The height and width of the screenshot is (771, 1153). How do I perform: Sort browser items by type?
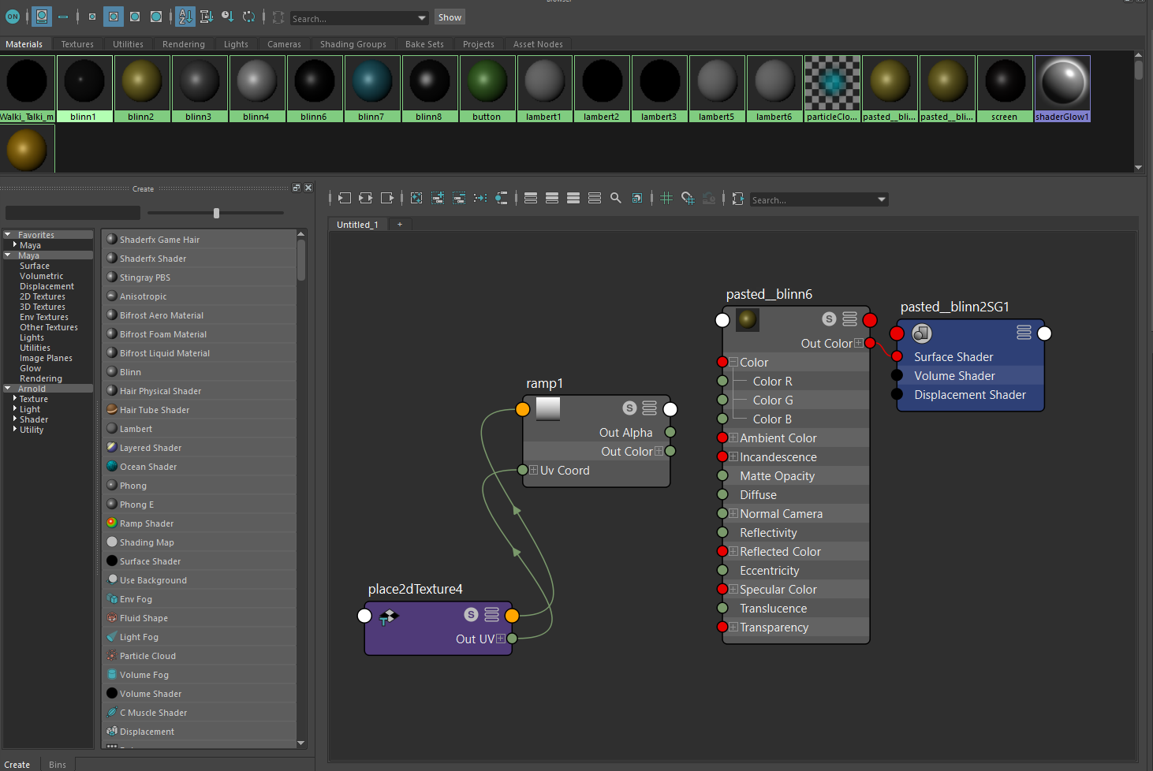point(207,17)
